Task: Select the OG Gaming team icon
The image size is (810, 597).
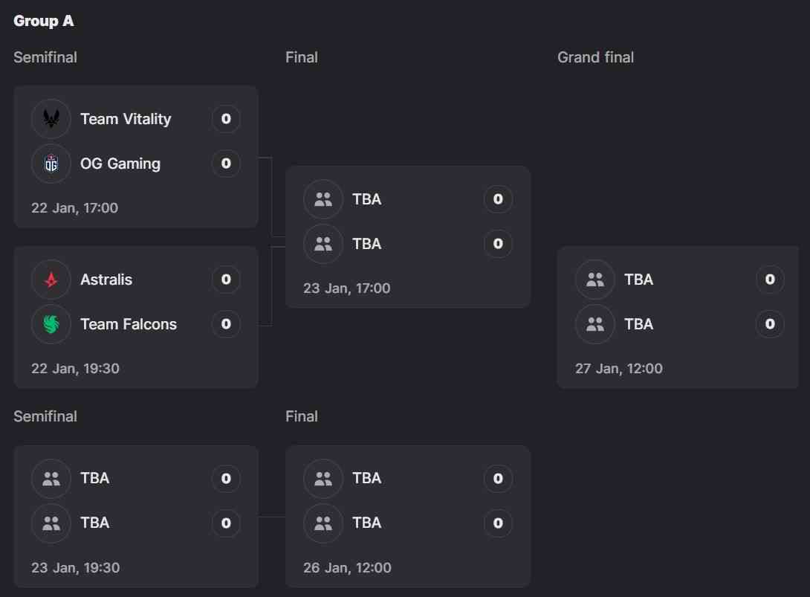Action: pos(51,164)
